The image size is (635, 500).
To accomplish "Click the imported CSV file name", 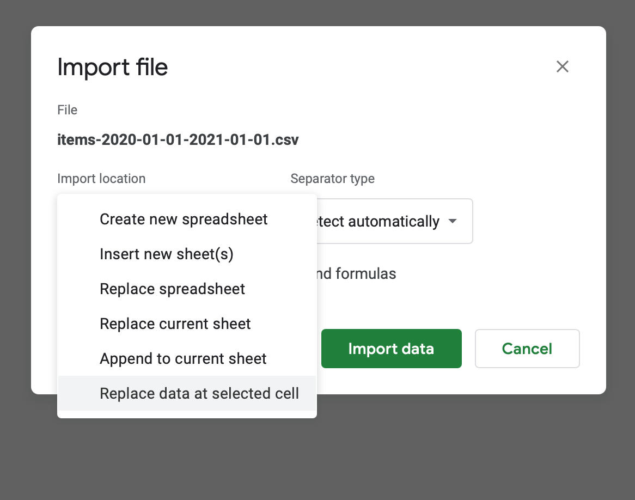I will (178, 139).
